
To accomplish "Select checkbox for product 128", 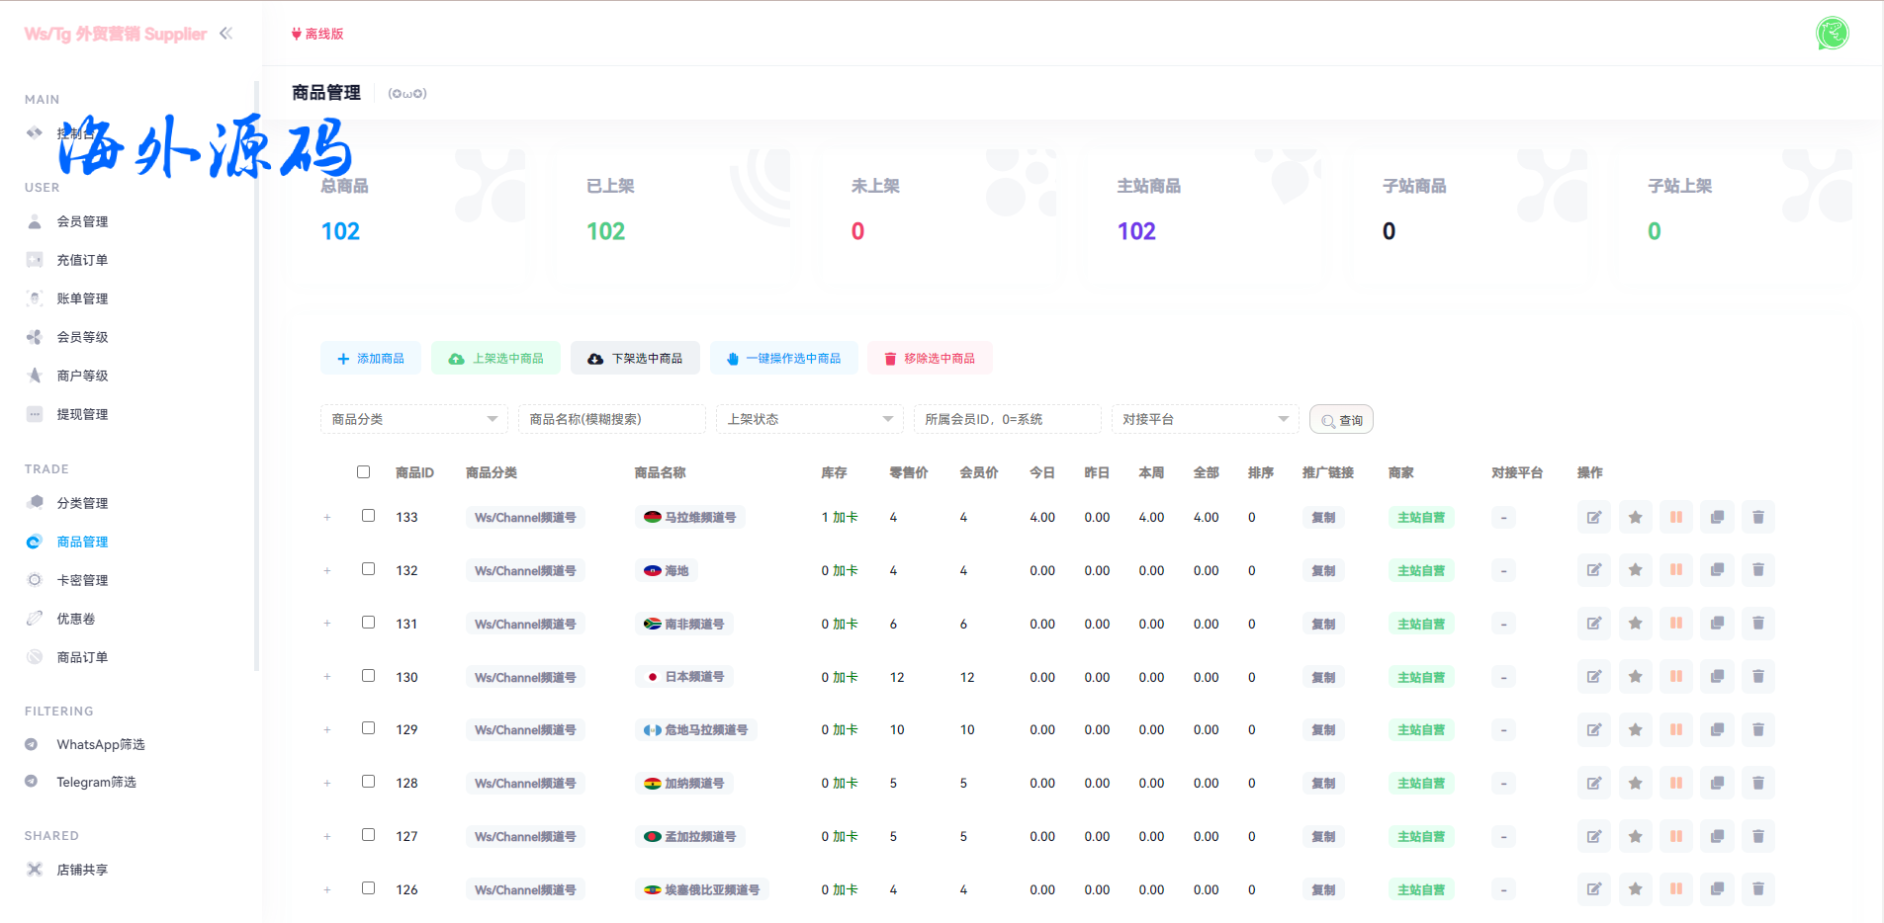I will pyautogui.click(x=368, y=782).
